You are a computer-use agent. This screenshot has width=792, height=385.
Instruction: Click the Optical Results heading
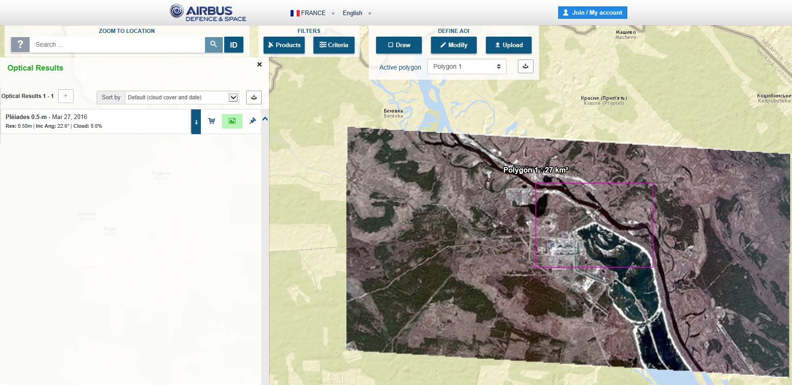click(35, 68)
